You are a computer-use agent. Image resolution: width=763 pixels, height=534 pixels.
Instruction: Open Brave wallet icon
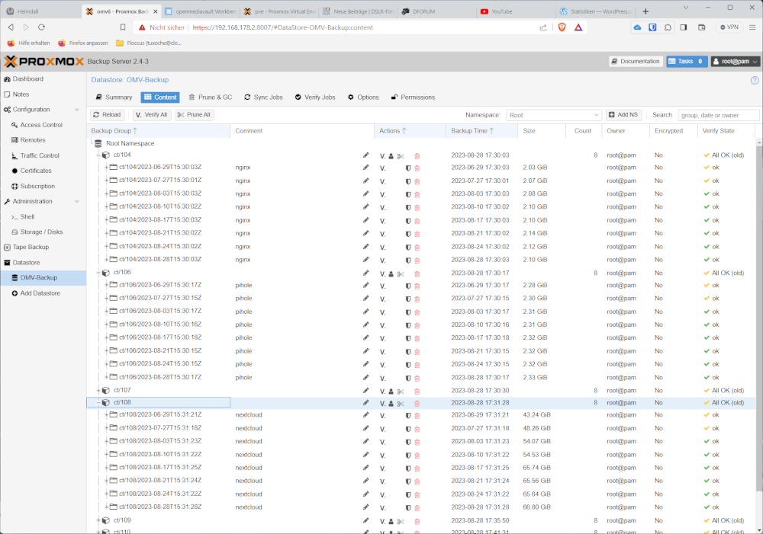[702, 27]
